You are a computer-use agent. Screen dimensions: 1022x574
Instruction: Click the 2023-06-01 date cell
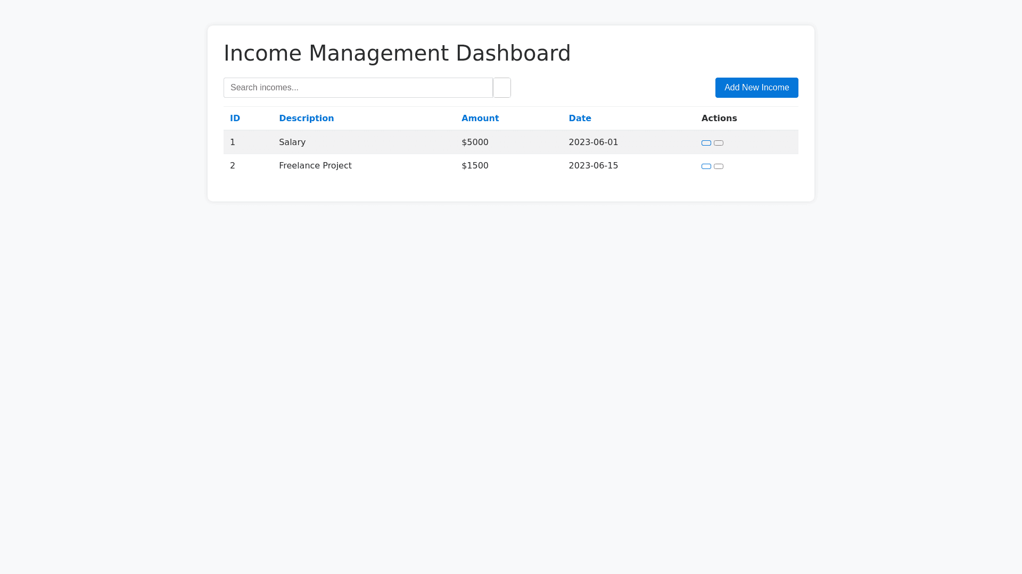[593, 142]
